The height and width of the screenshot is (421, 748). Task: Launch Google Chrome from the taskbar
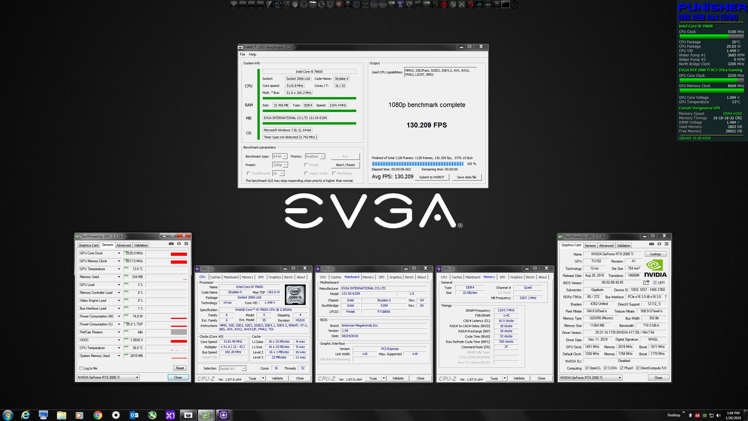pos(98,415)
